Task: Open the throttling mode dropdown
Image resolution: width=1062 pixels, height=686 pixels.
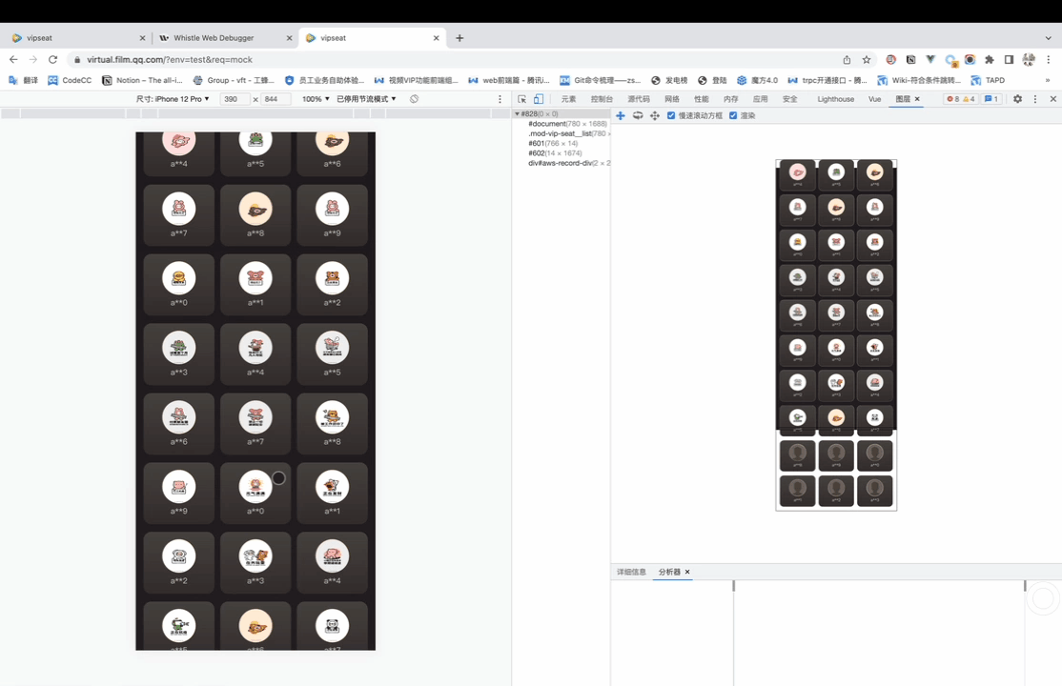Action: click(x=366, y=99)
